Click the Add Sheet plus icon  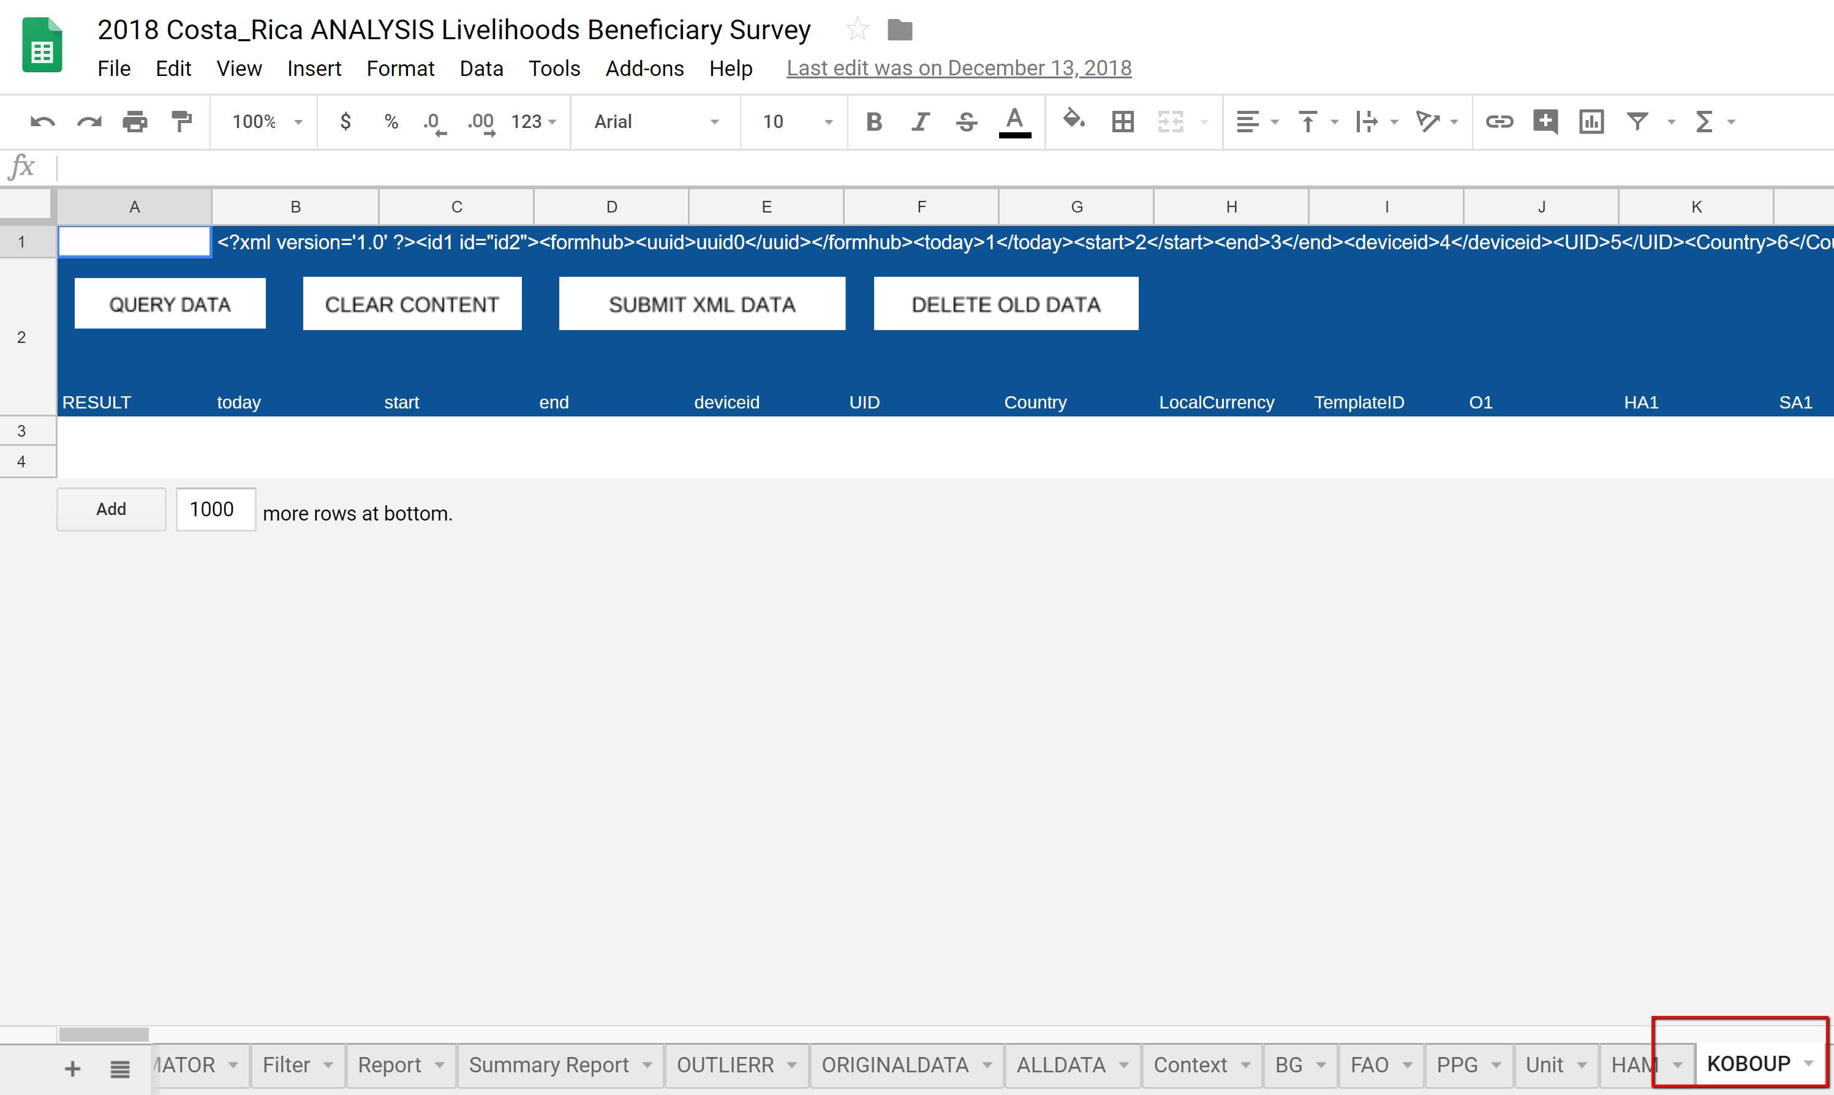click(72, 1069)
